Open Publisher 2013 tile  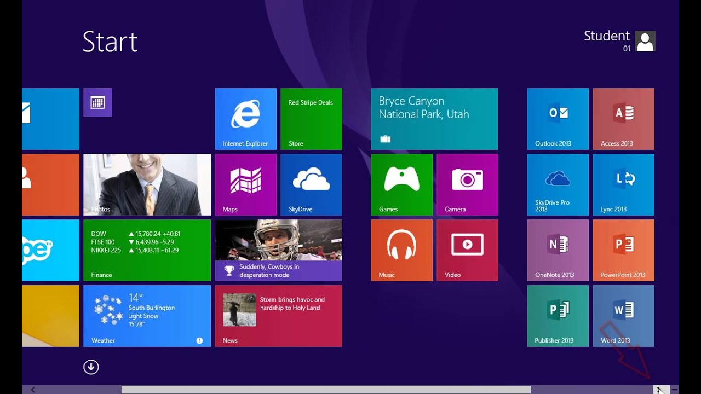coord(558,316)
